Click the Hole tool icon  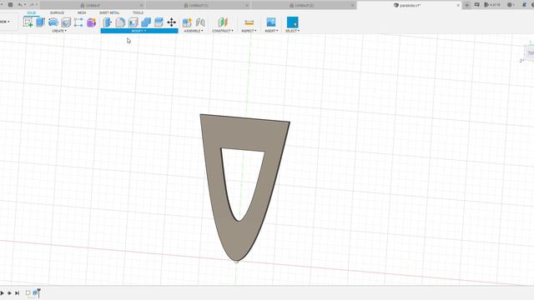coord(66,22)
